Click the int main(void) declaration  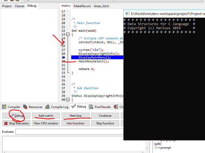pos(84,31)
